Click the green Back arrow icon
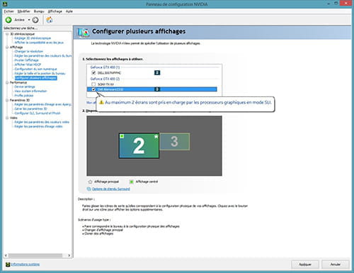The image size is (354, 273). click(x=8, y=20)
